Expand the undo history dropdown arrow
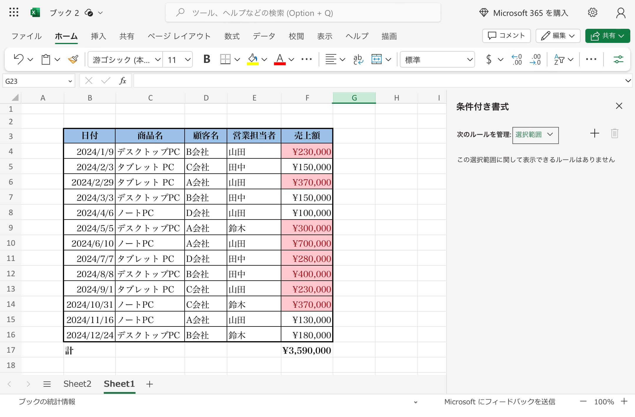Viewport: 635px width, 417px height. pos(30,59)
